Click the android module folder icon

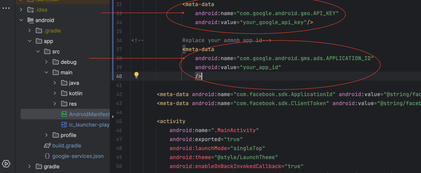(30, 21)
